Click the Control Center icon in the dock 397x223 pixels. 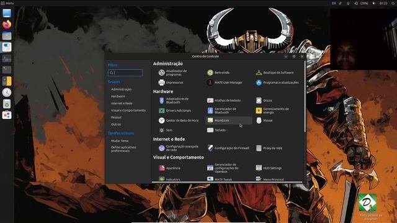click(x=7, y=47)
